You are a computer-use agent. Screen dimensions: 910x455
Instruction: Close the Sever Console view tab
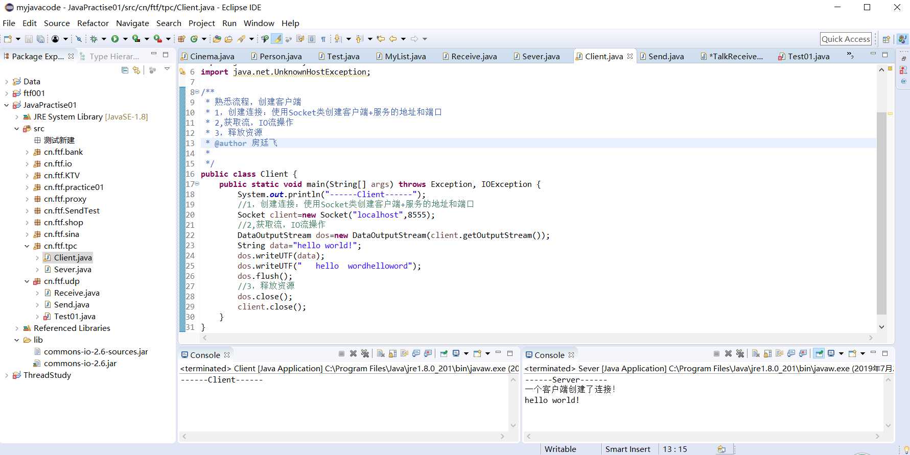(571, 355)
